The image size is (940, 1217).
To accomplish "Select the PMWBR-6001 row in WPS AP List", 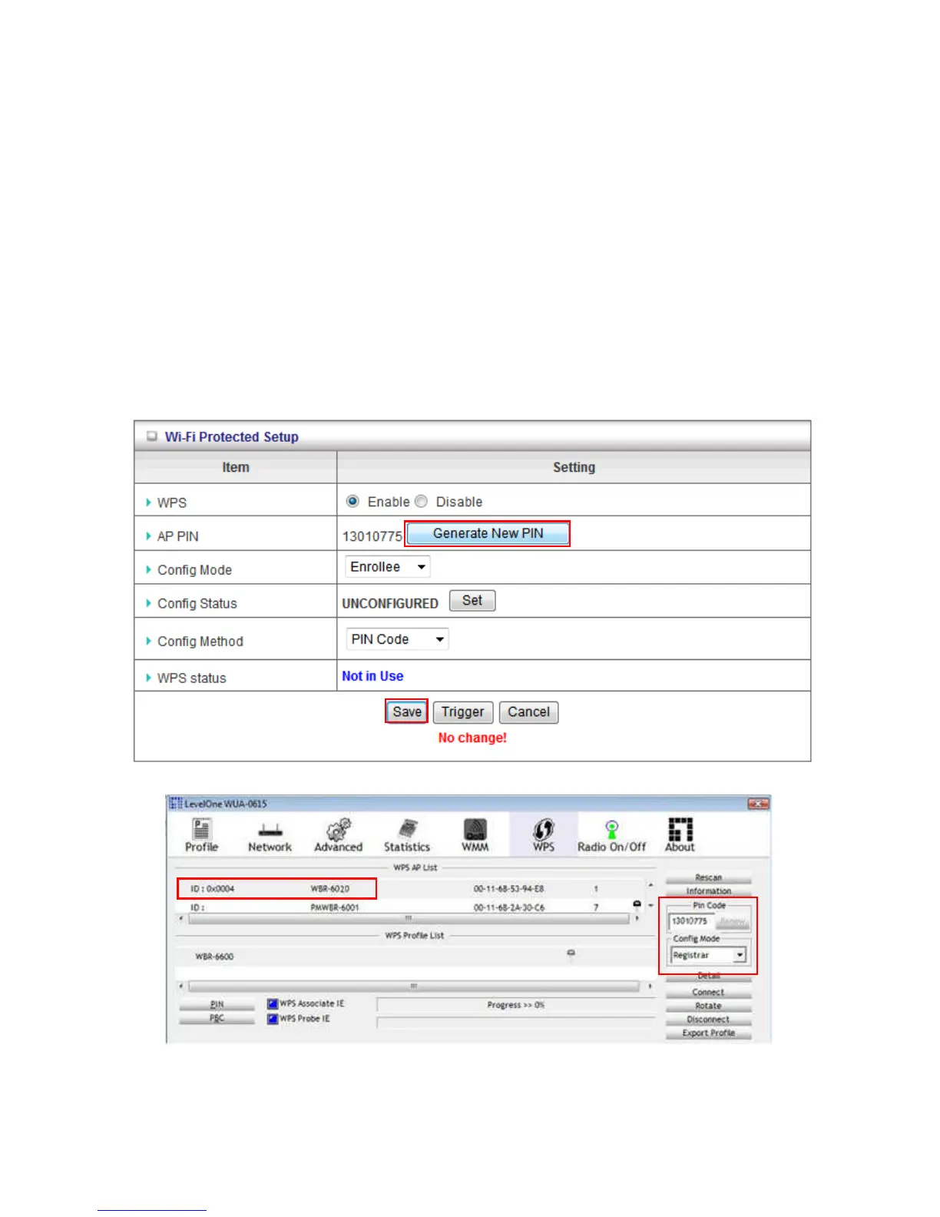I will tap(412, 907).
